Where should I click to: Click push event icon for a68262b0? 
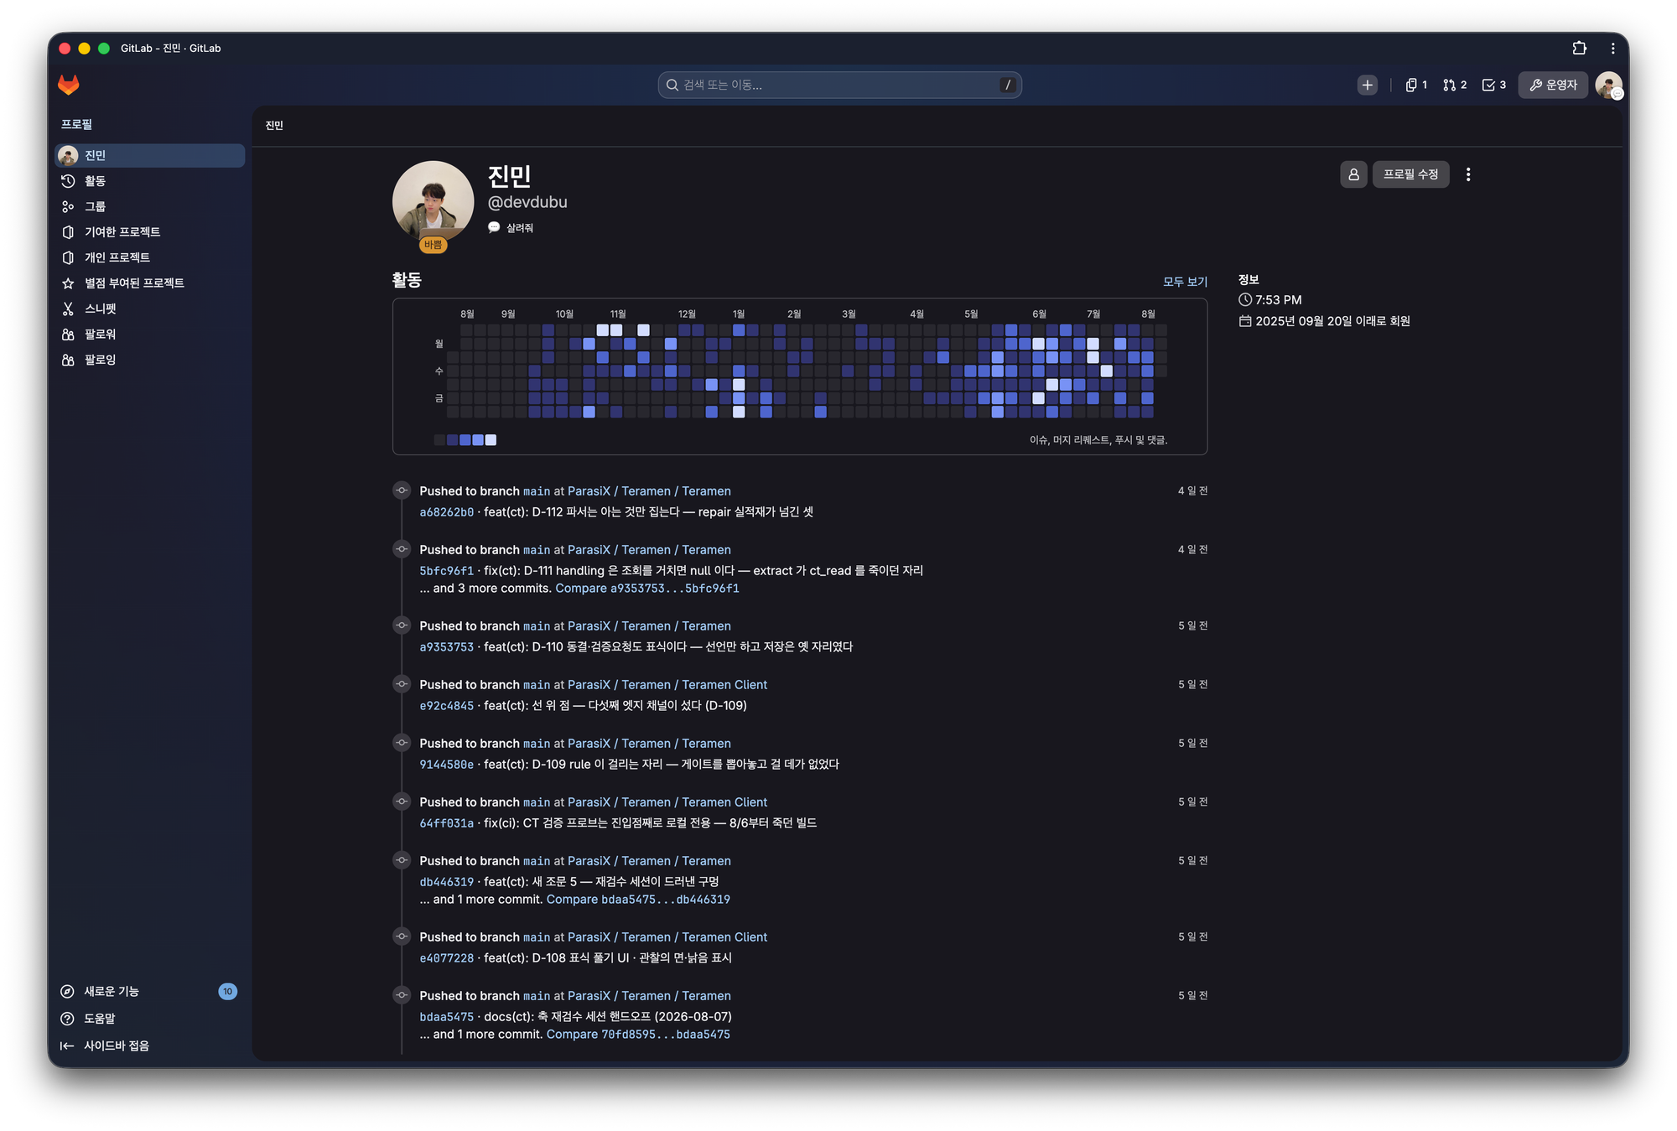402,490
